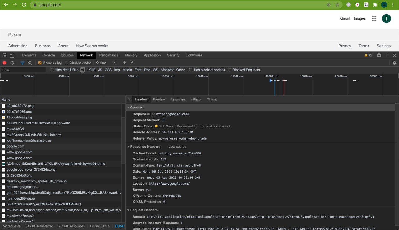
Task: Enable the Disable cache checkbox
Action: [x=66, y=63]
